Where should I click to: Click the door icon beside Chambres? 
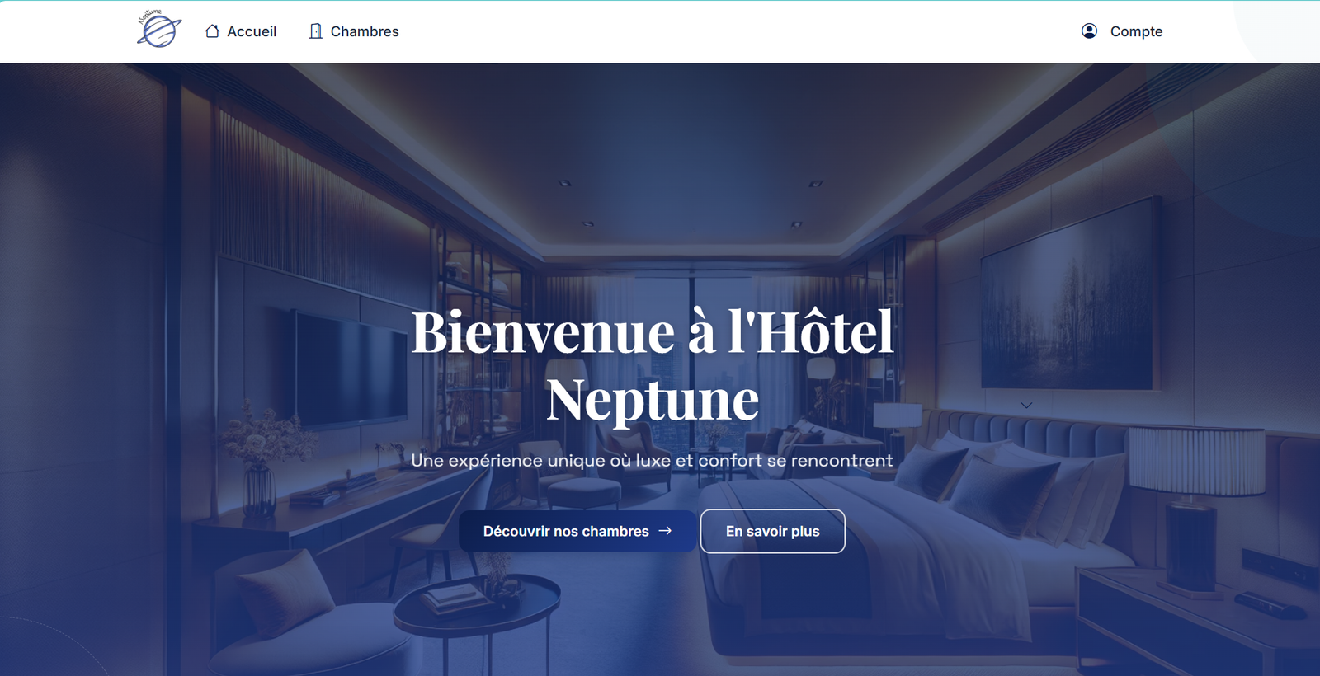click(315, 31)
